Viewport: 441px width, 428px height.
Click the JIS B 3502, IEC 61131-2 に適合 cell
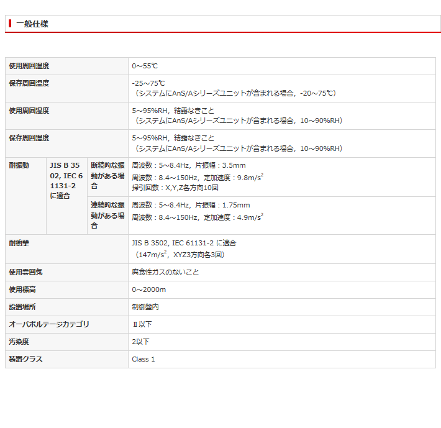tap(66, 196)
